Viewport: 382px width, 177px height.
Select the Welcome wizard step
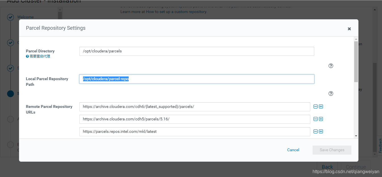26,17
